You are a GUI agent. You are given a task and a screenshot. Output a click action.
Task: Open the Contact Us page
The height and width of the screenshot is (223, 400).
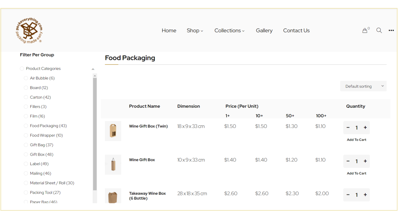click(296, 31)
